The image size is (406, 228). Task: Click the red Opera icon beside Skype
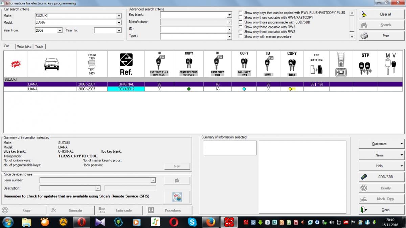174,222
